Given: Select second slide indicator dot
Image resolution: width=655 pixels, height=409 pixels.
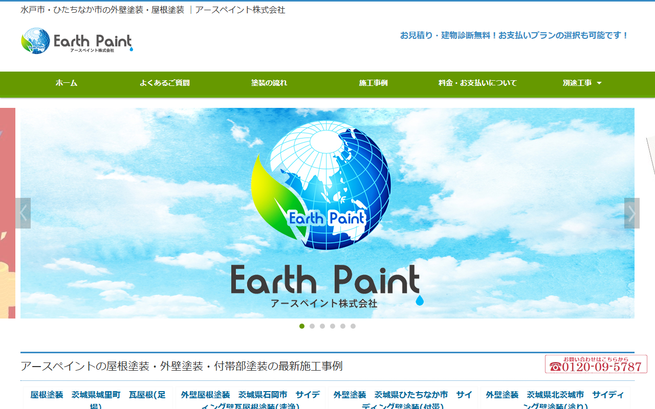Looking at the screenshot, I should 312,326.
